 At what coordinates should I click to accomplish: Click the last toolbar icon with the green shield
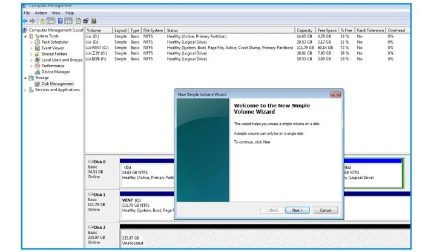(94, 21)
